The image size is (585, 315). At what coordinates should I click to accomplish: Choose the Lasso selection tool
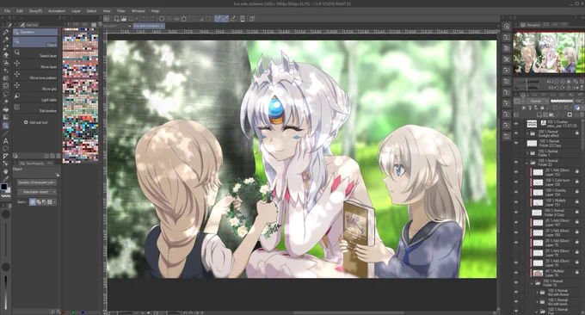[x=6, y=94]
